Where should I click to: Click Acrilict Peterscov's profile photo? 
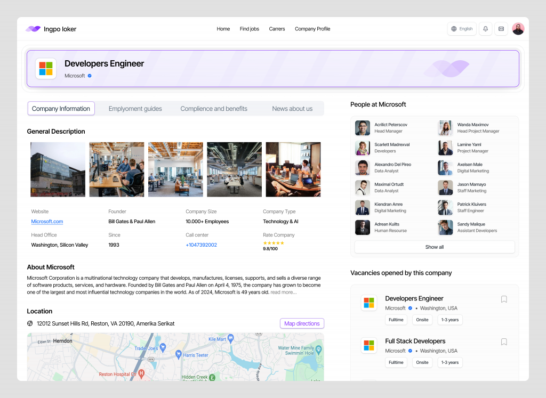[x=363, y=128]
